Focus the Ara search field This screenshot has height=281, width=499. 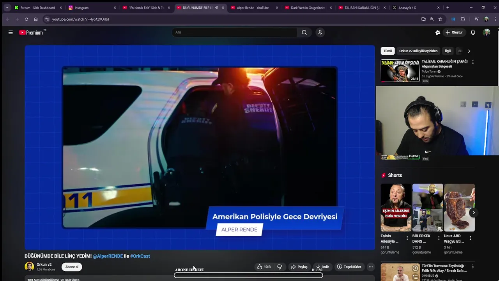234,32
